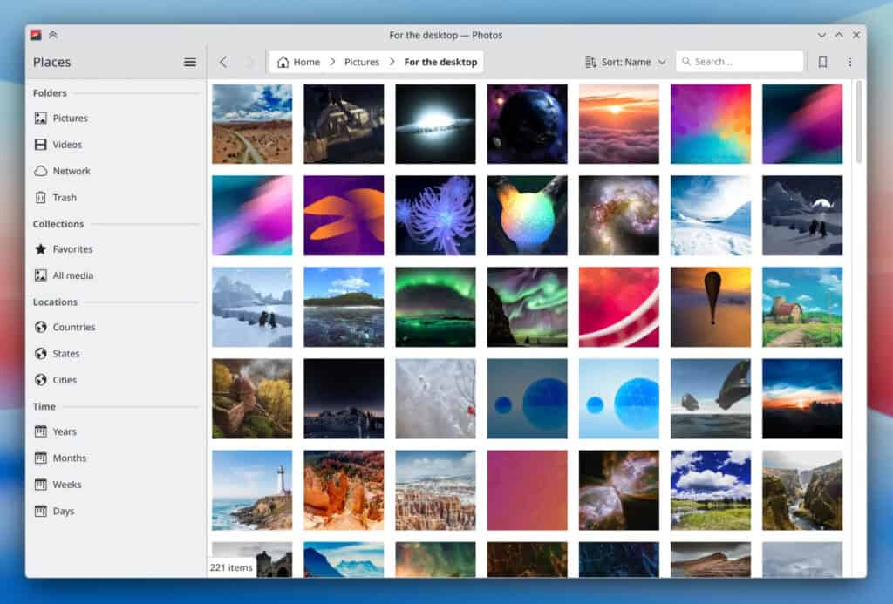Click the Photos app icon in title bar

coord(36,35)
